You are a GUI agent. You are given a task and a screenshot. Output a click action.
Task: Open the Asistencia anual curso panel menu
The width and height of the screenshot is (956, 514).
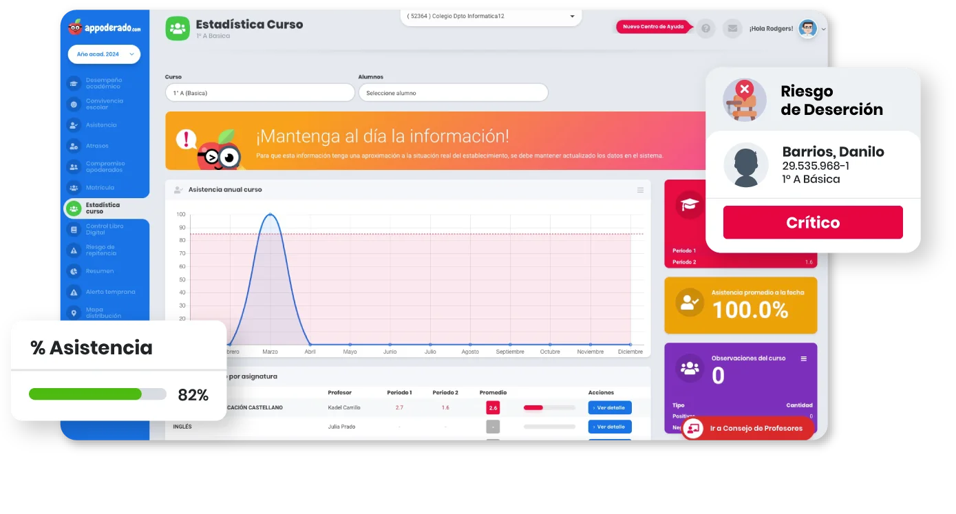point(641,189)
